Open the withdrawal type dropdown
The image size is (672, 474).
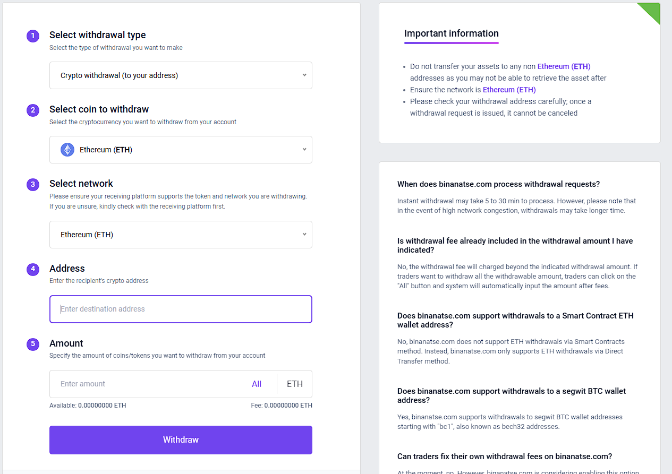[x=181, y=75]
